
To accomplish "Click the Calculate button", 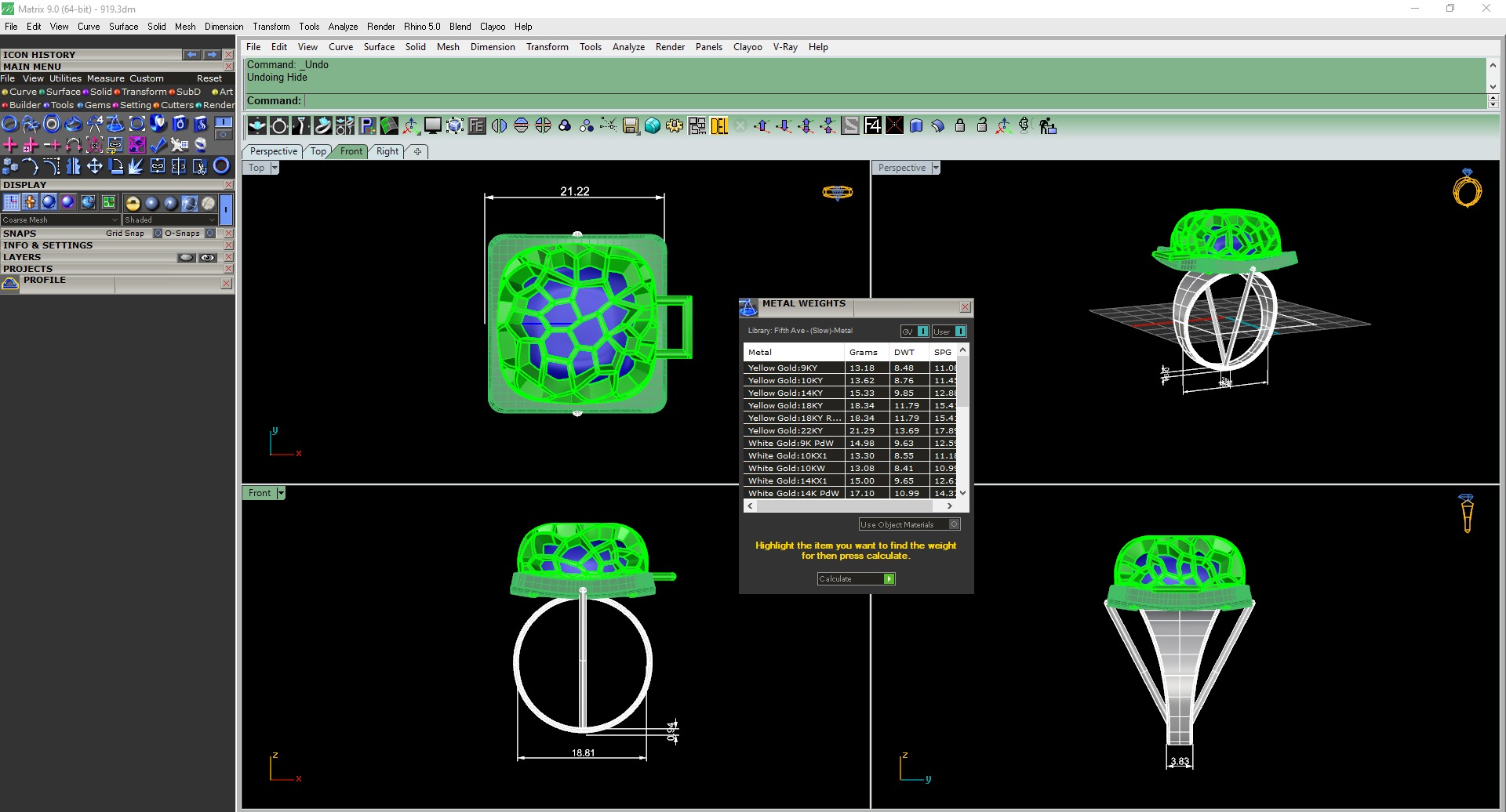I will 856,578.
